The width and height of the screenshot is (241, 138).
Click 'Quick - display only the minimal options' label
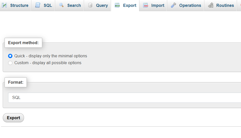[x=51, y=56]
